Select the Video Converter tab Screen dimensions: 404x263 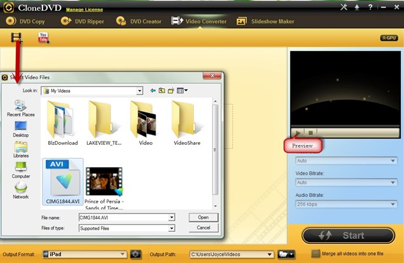pyautogui.click(x=199, y=22)
